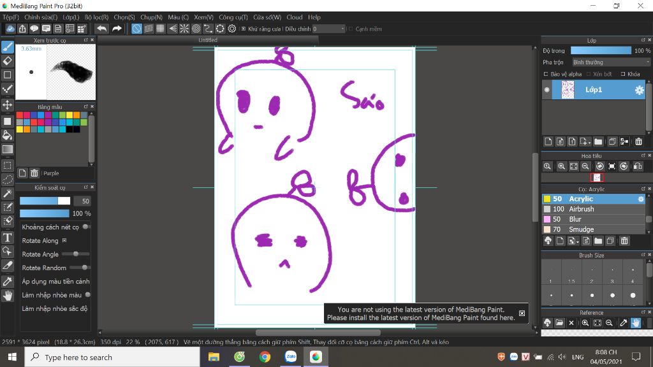The width and height of the screenshot is (653, 367).
Task: Select the Eyedropper tool
Action: [x=8, y=282]
